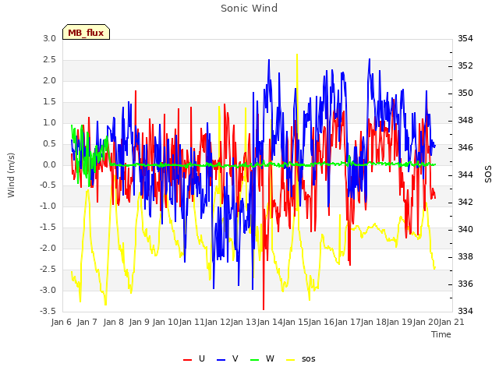
Task: Click the Jan 19 x-axis tick label
Action: tap(399, 322)
